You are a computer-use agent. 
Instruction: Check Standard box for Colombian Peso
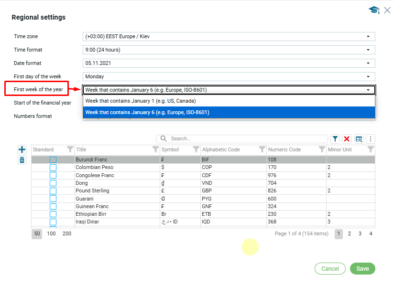(x=53, y=168)
